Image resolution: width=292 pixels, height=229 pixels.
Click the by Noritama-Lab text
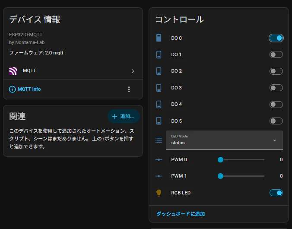point(27,42)
